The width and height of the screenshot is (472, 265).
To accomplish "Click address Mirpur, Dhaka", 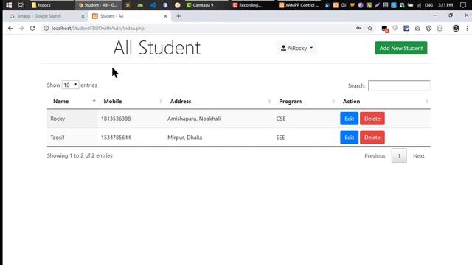I will pyautogui.click(x=185, y=138).
